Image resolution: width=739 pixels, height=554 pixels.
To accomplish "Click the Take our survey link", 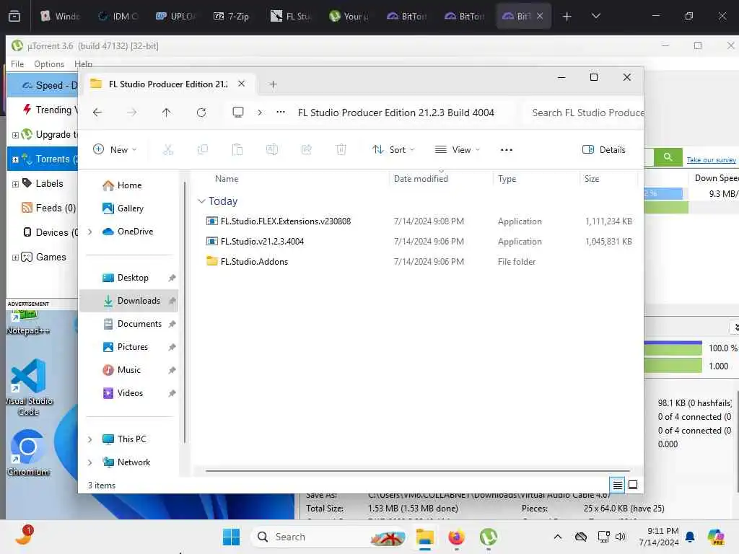I will 711,160.
